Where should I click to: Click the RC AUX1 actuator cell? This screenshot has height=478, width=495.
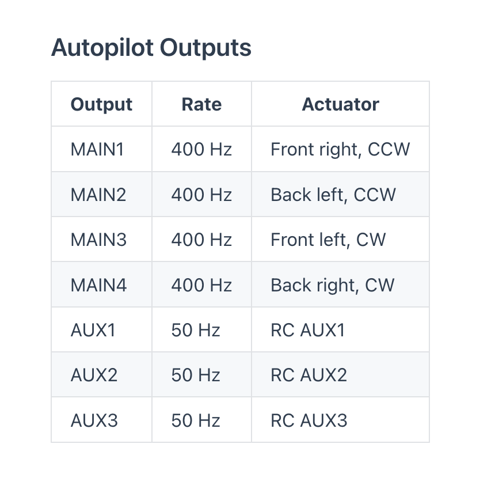[x=308, y=330]
